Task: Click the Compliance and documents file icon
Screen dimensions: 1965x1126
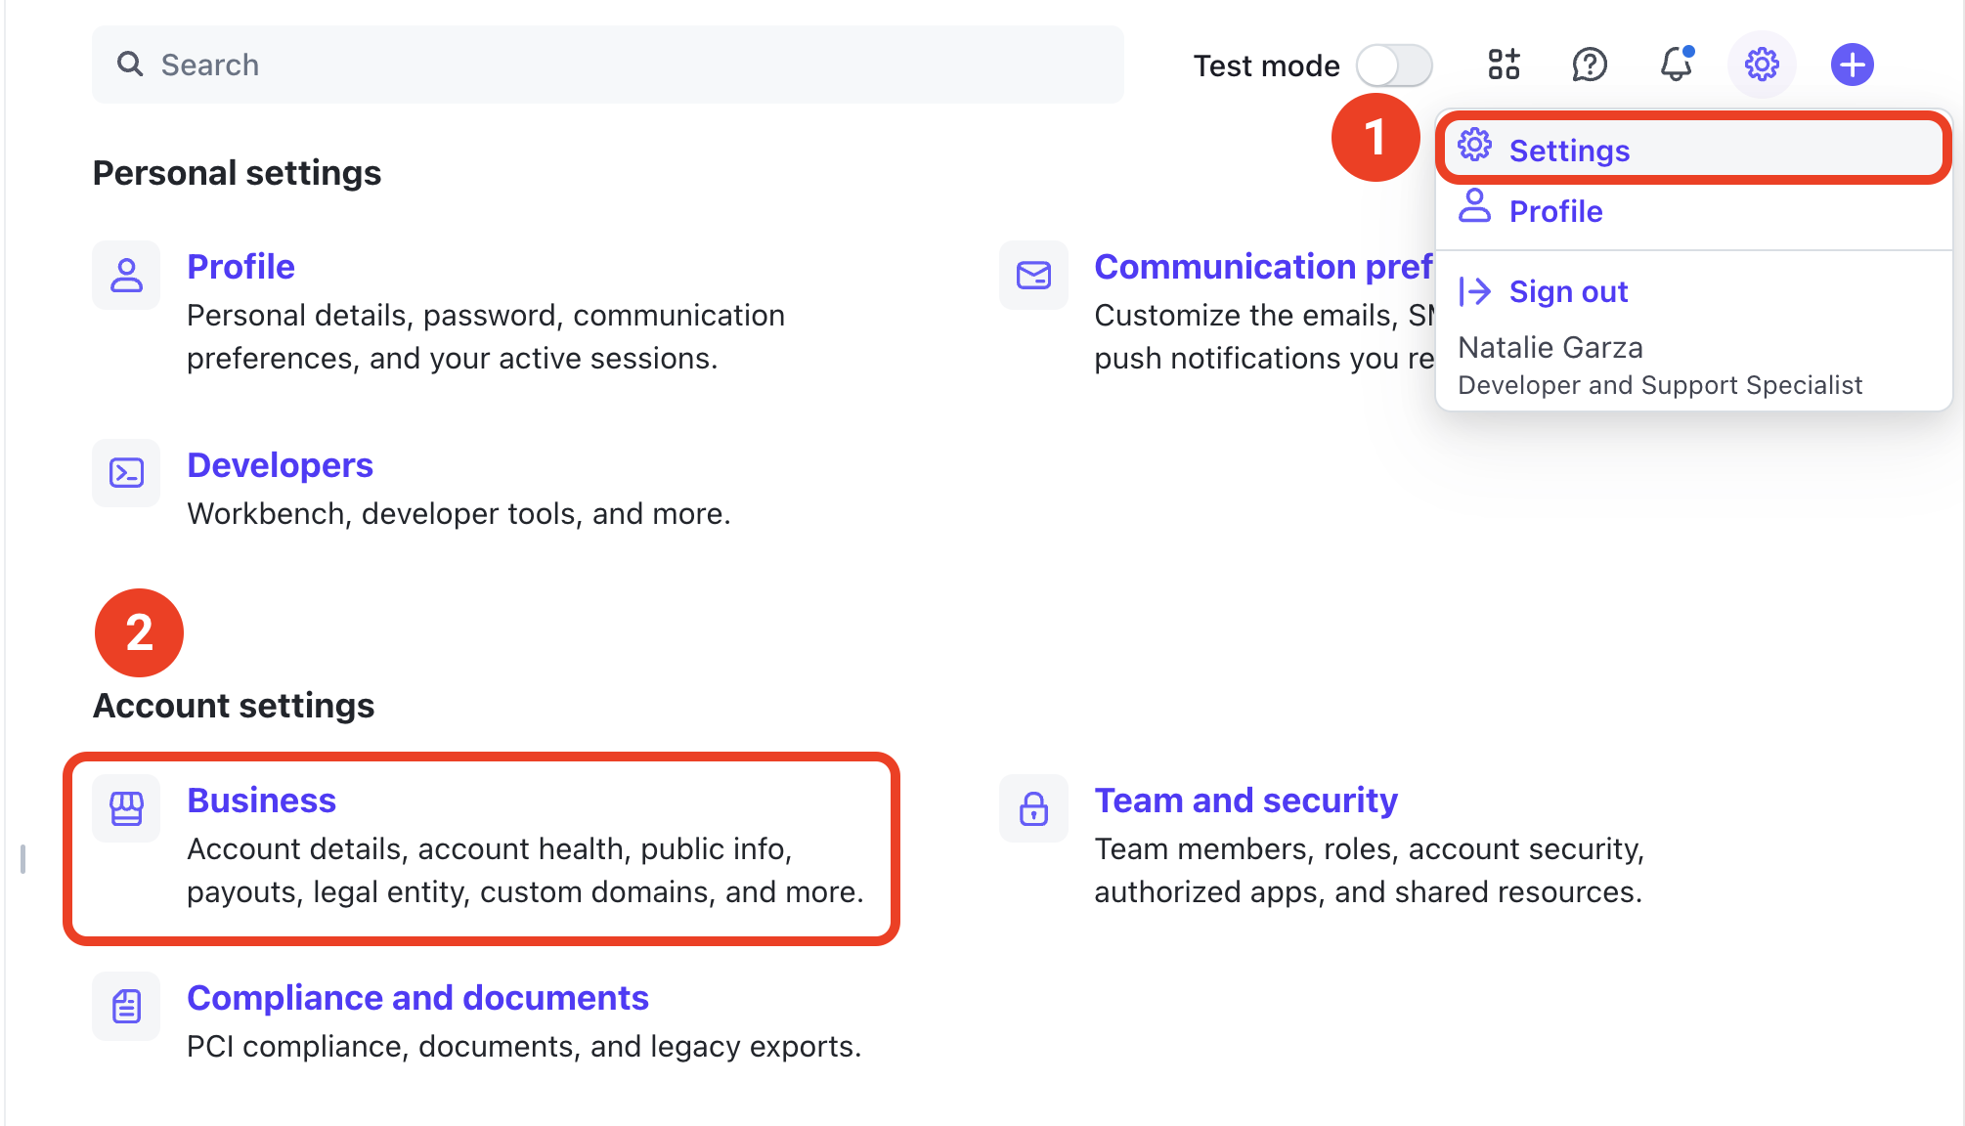Action: coord(126,1006)
